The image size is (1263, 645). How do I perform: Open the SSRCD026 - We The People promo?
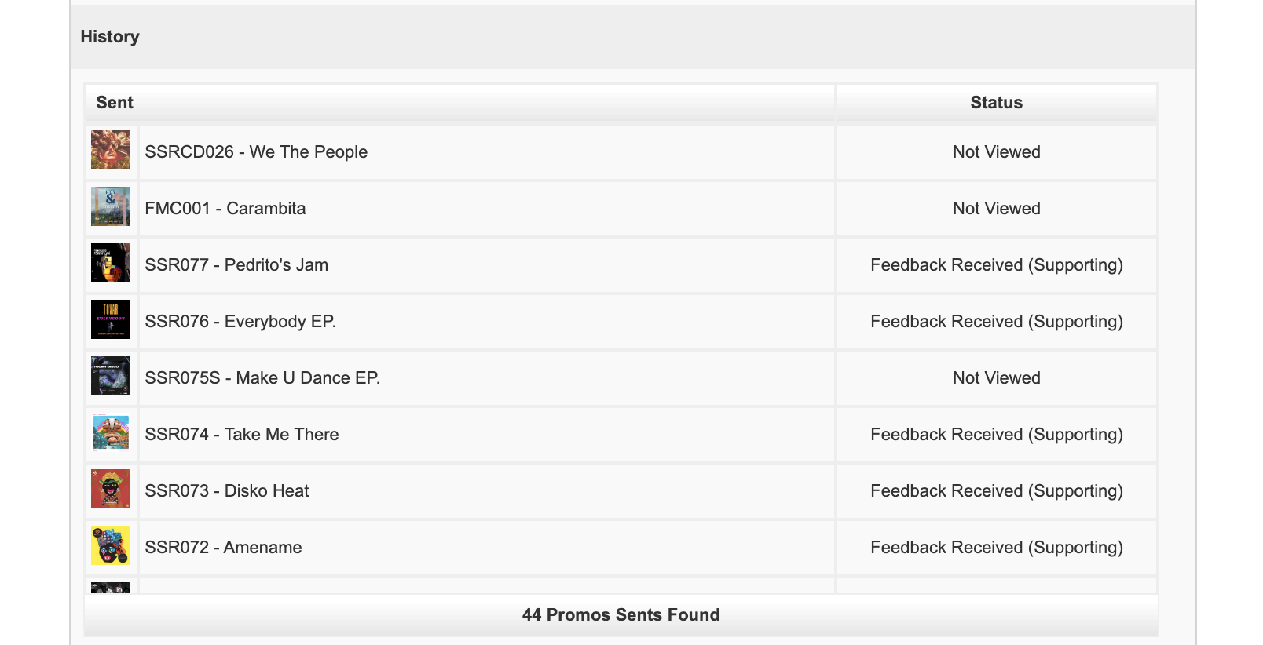click(256, 152)
